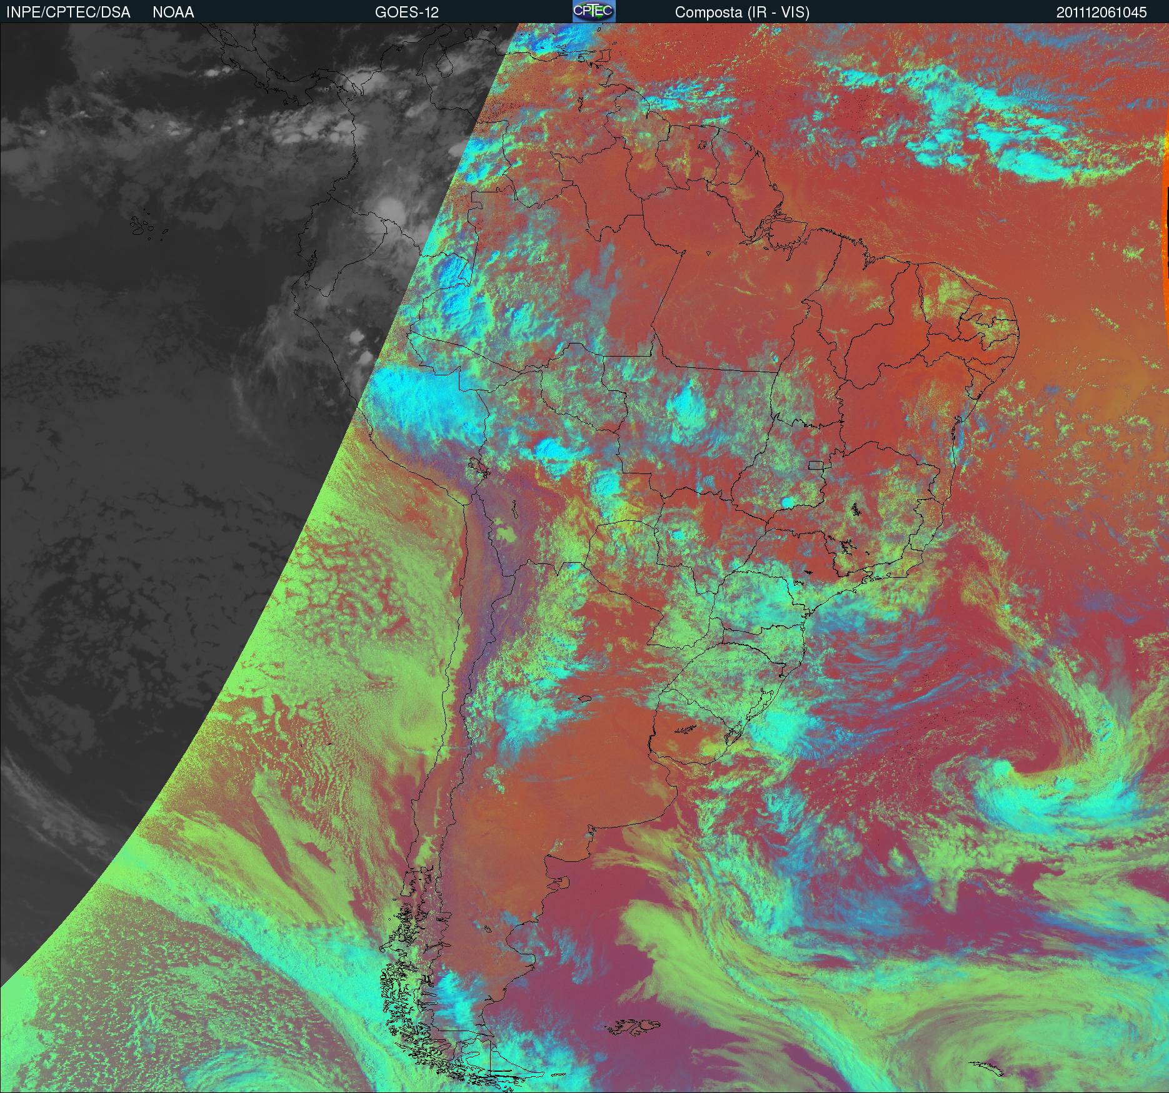Image resolution: width=1169 pixels, height=1093 pixels.
Task: Select the INPE/CPTEC/DSA header text
Action: (x=68, y=12)
